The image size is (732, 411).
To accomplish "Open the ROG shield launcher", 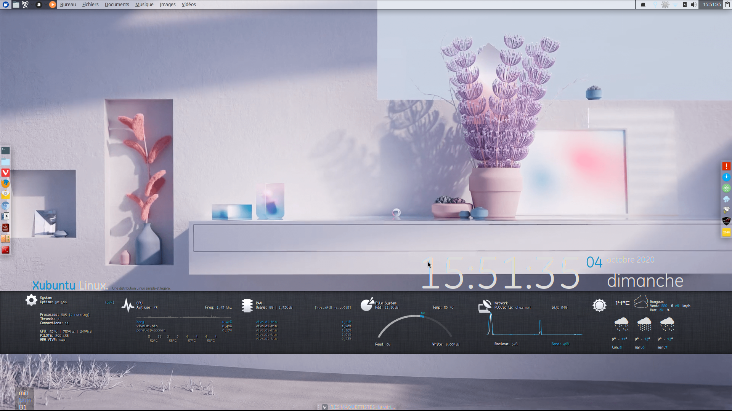I will tap(726, 221).
